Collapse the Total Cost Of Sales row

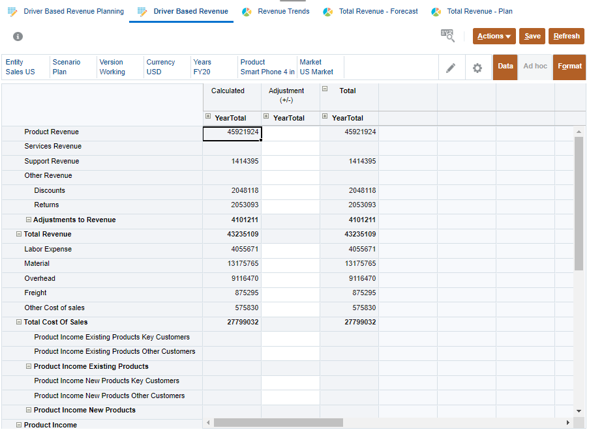pos(20,322)
